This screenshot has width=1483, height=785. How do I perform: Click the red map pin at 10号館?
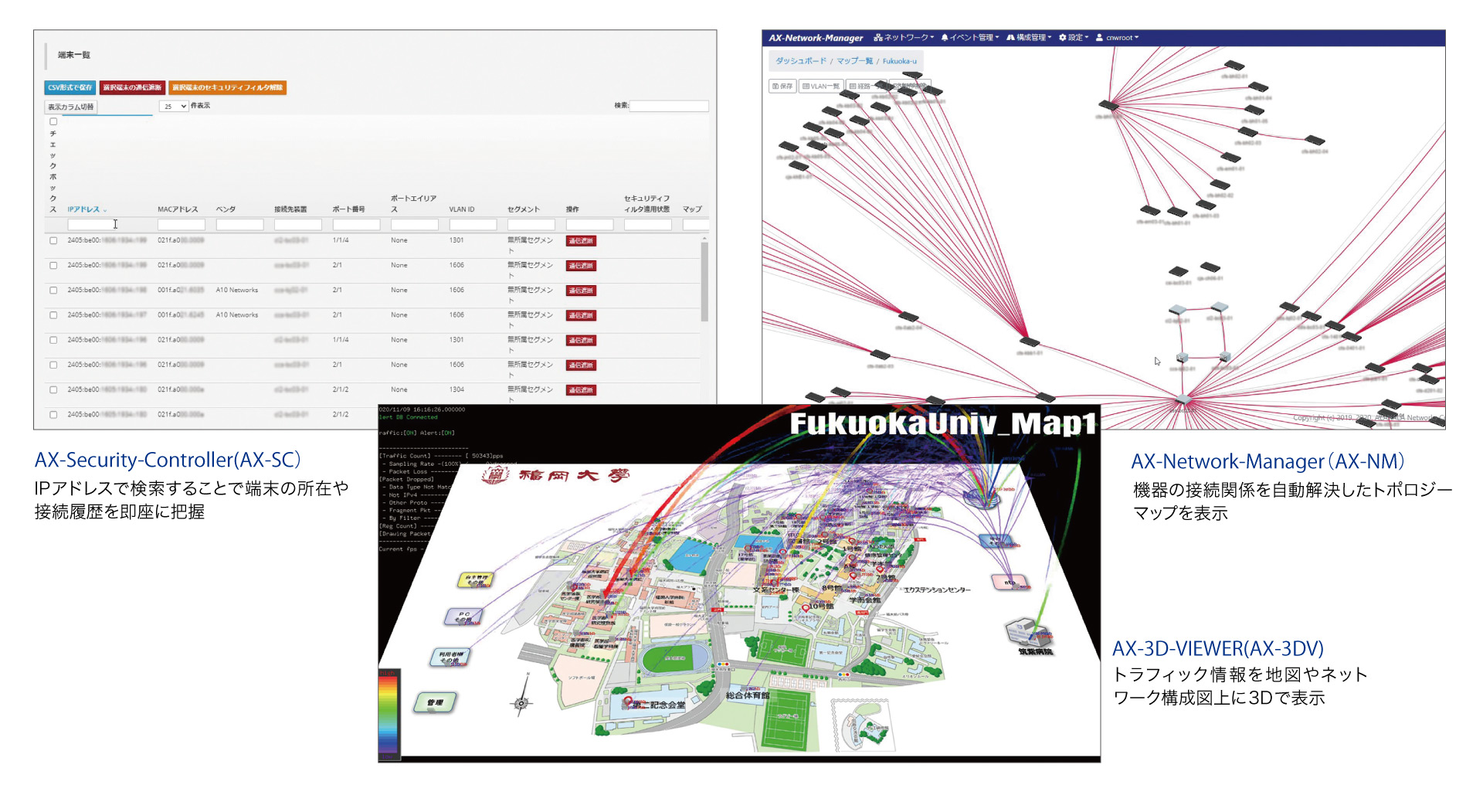(805, 608)
